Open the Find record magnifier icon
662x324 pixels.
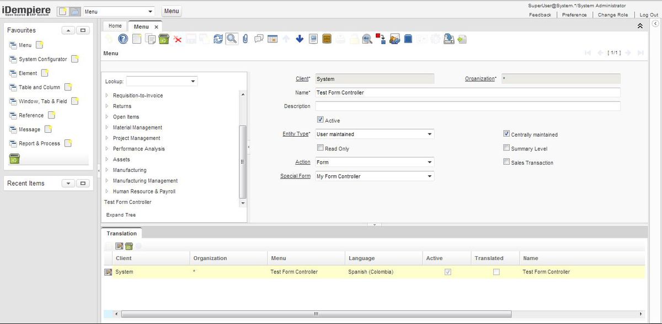[232, 39]
